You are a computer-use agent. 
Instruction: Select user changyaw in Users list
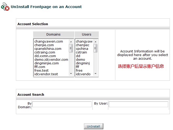[84, 42]
